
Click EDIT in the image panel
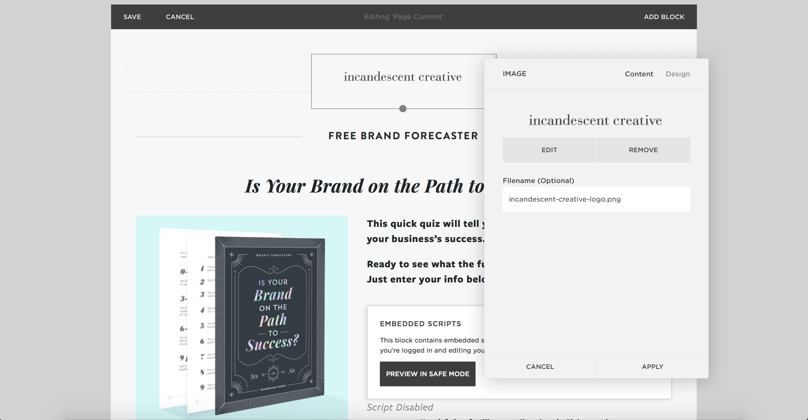pos(549,150)
